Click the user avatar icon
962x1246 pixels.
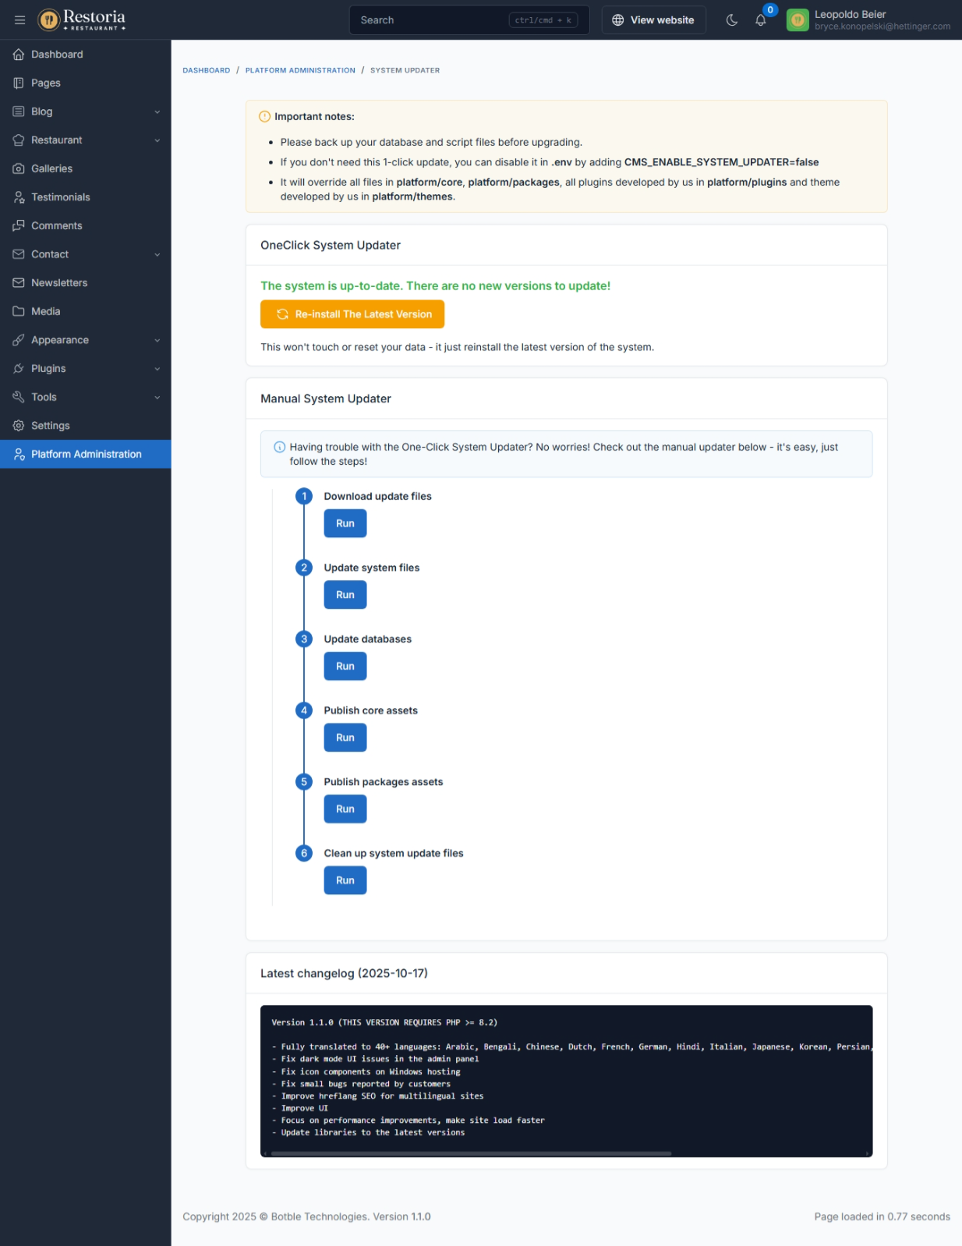click(x=797, y=20)
